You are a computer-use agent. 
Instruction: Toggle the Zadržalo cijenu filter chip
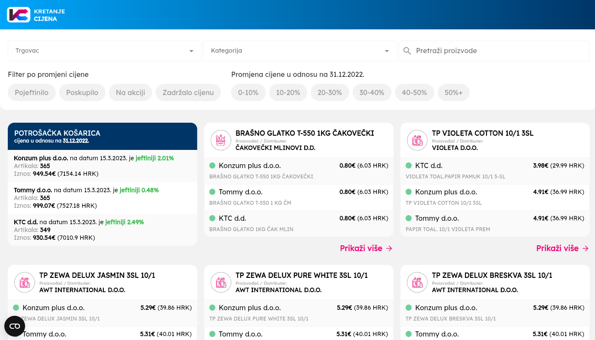click(x=188, y=92)
